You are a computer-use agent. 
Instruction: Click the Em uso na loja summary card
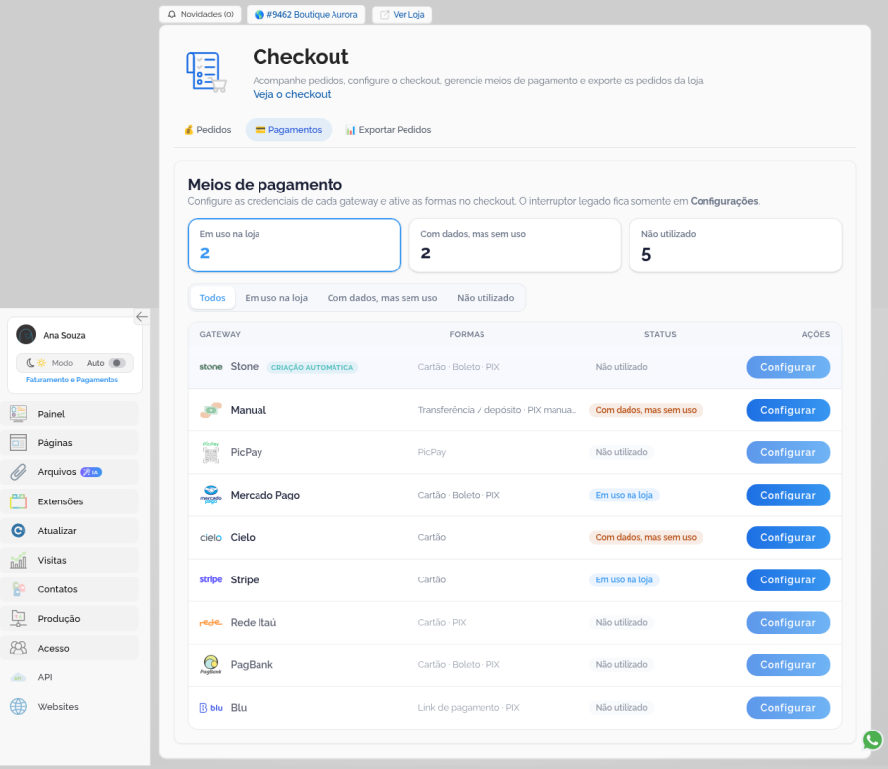tap(294, 246)
